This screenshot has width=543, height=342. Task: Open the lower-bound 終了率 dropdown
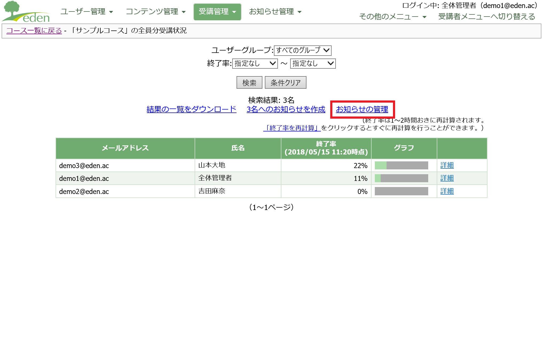tap(255, 64)
